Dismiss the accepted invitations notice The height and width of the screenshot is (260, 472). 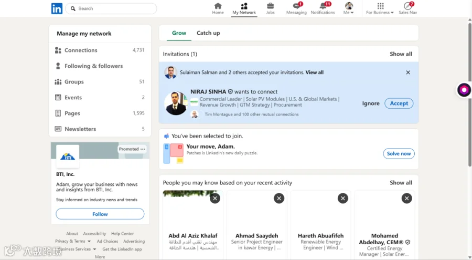click(408, 72)
